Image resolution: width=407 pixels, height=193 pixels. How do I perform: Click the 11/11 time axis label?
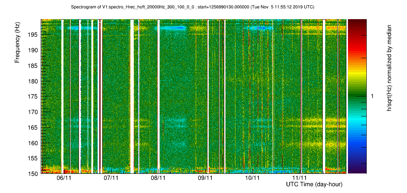299,178
